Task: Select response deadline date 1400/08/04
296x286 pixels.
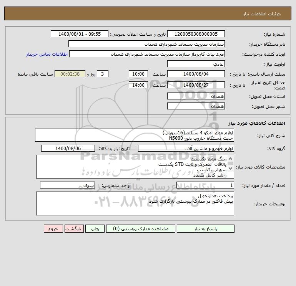Action: [196, 74]
